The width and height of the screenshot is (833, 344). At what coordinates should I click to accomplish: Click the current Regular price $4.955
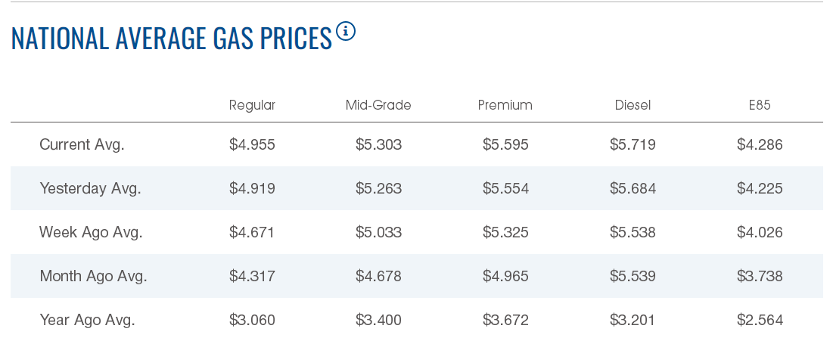(x=252, y=144)
